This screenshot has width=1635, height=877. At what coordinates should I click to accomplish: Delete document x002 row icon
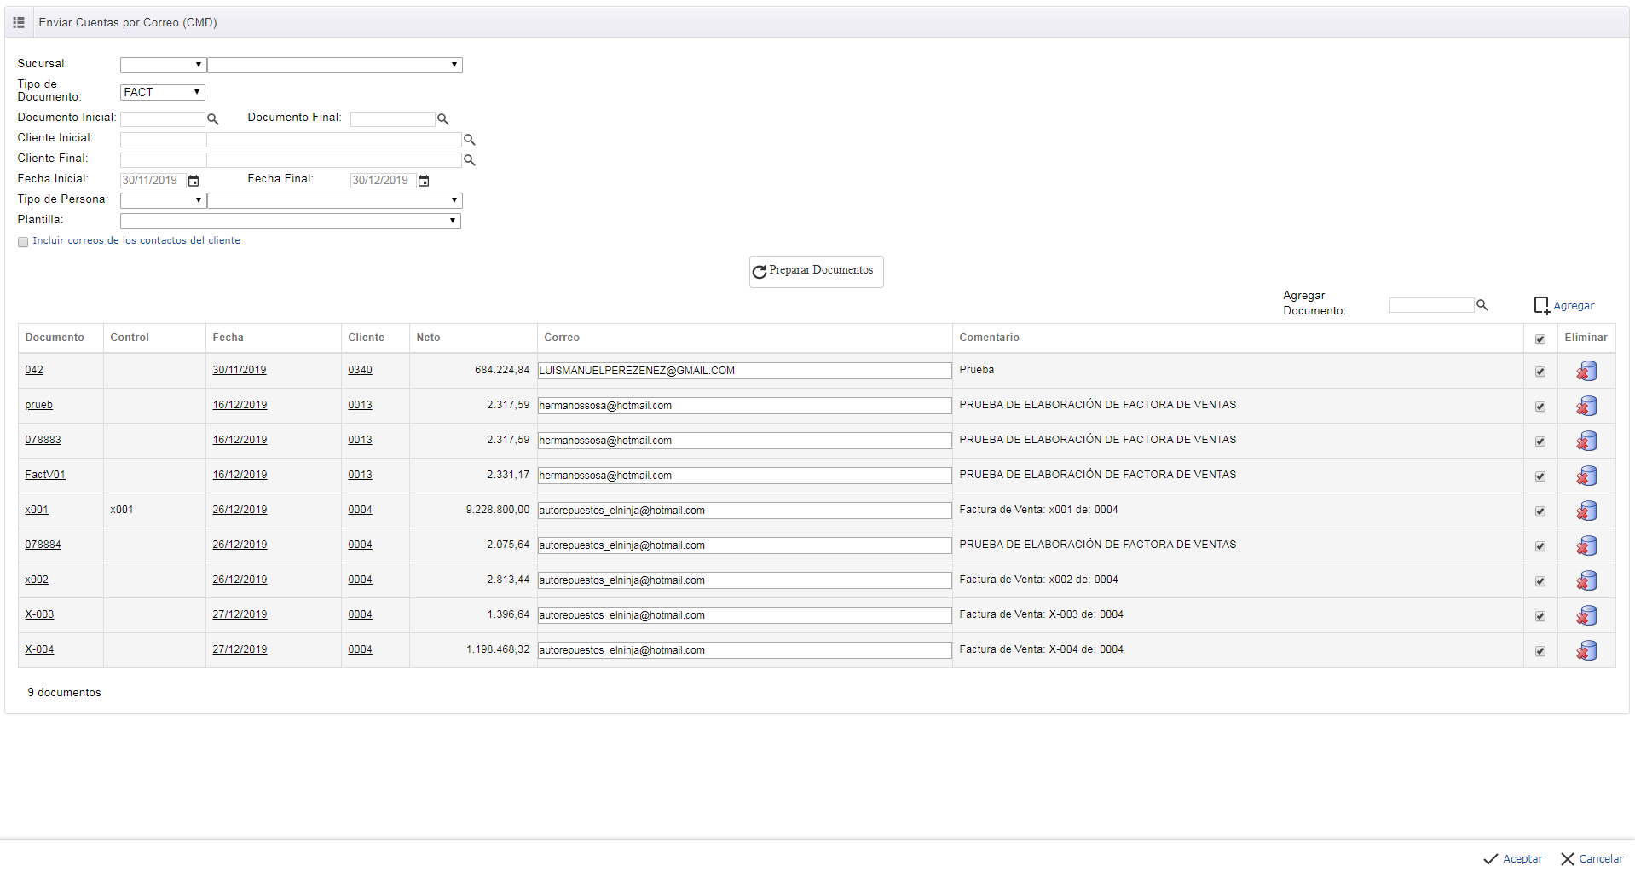[x=1586, y=580]
